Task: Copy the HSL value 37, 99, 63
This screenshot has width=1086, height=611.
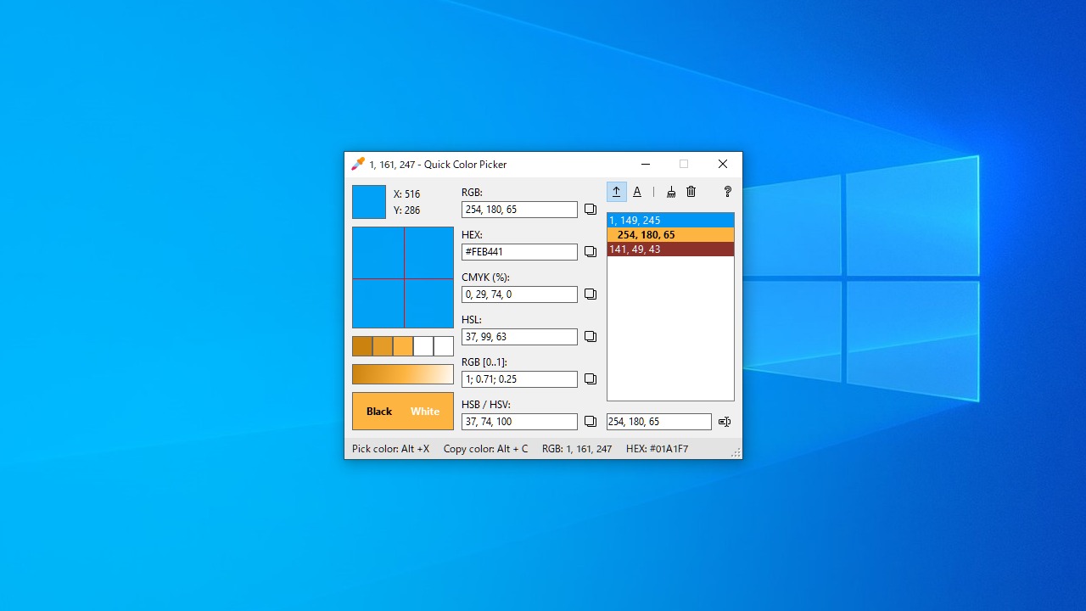Action: pyautogui.click(x=591, y=337)
